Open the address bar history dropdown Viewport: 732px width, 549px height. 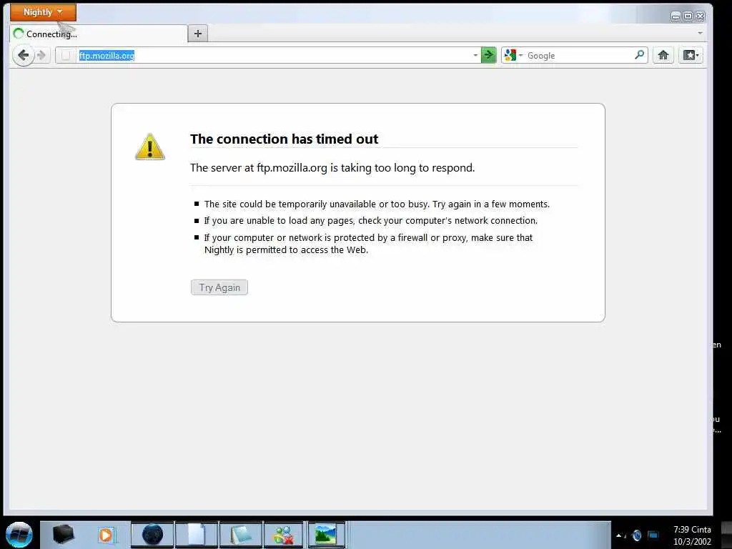point(475,56)
